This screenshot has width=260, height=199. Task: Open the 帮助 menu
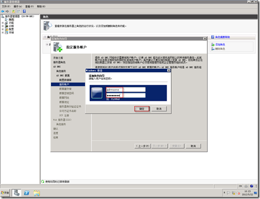(x=41, y=6)
